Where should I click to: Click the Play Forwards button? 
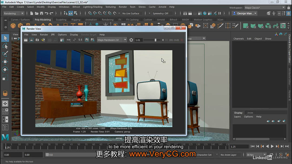272,146
